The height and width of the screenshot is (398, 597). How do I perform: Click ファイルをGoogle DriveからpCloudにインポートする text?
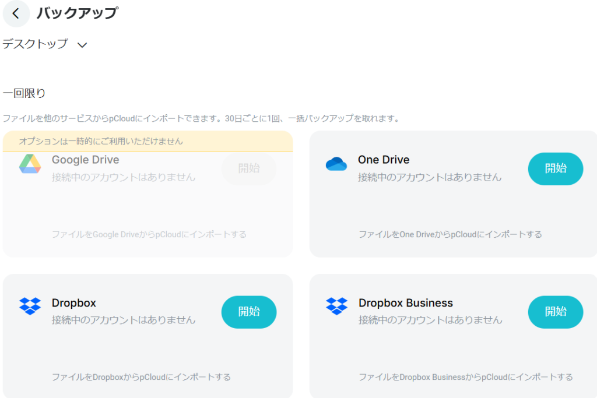point(149,234)
